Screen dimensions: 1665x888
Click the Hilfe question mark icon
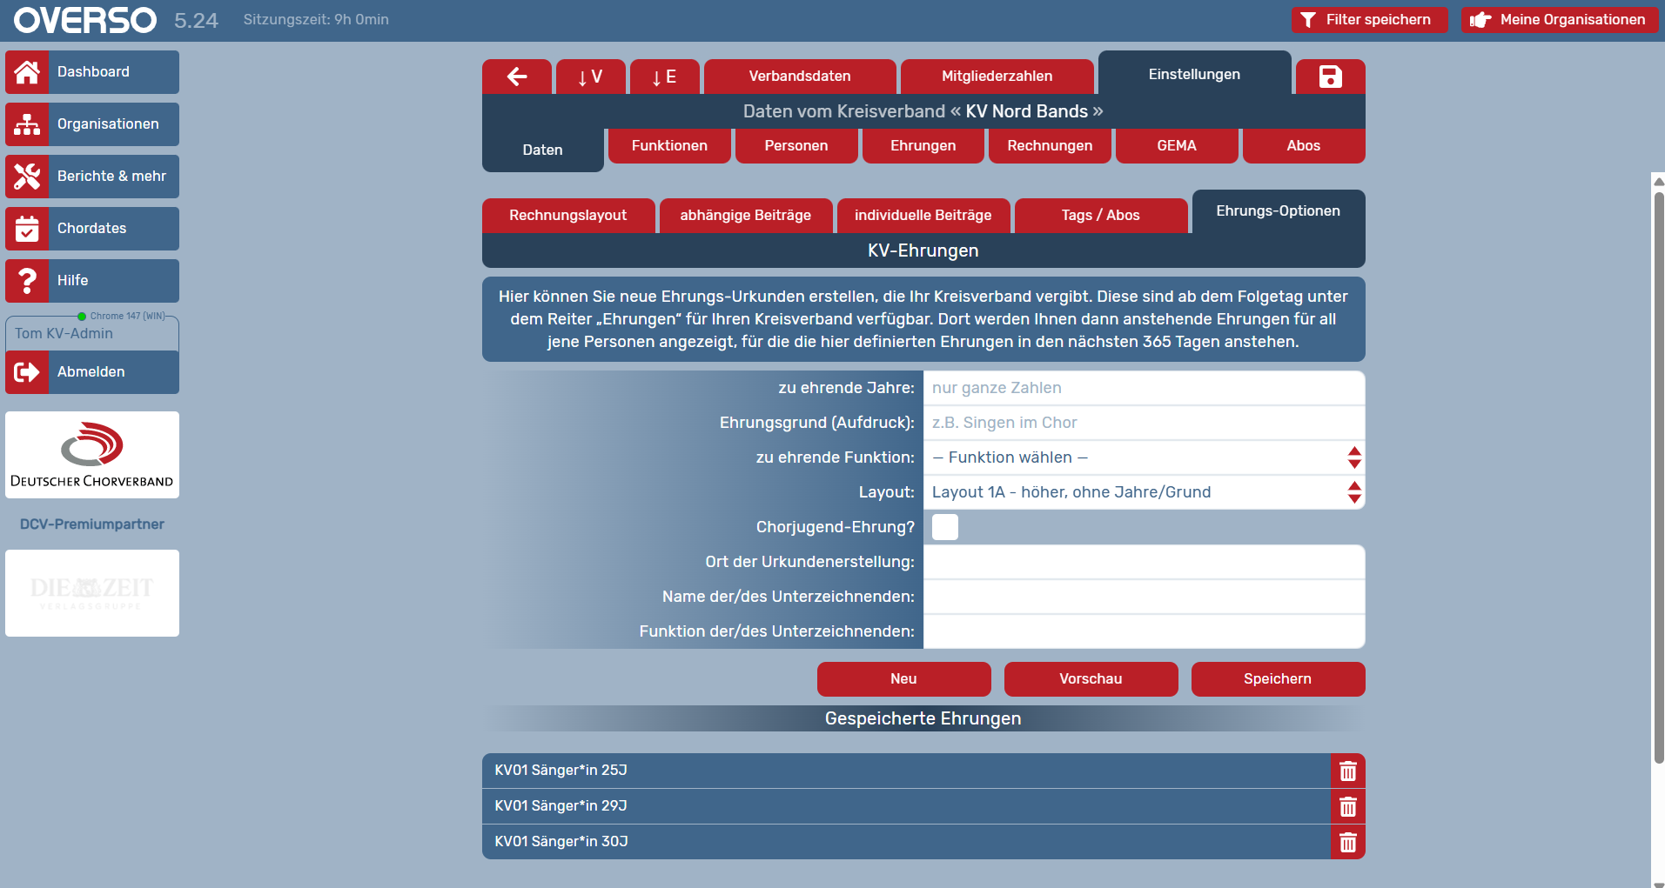click(x=27, y=281)
